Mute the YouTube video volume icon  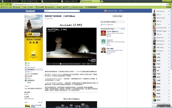click(x=51, y=64)
